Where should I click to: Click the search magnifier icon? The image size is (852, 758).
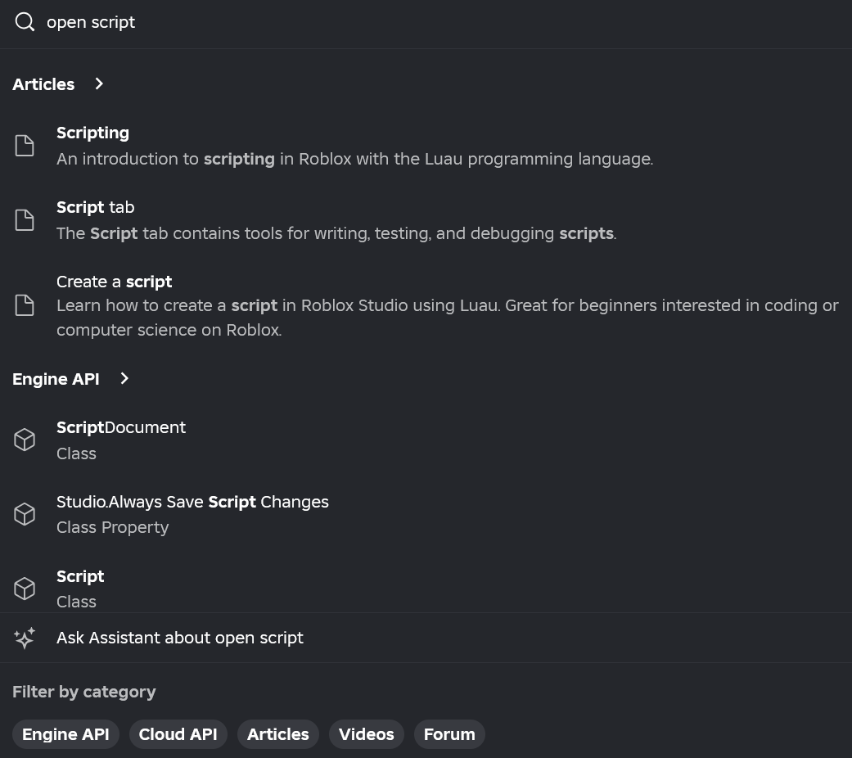click(25, 22)
